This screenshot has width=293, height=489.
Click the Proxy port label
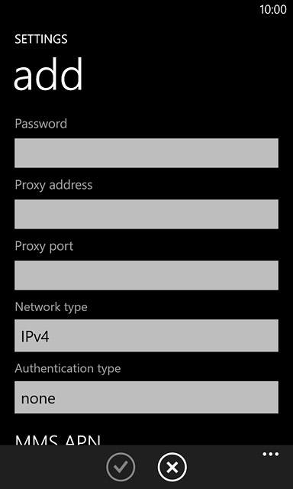44,246
